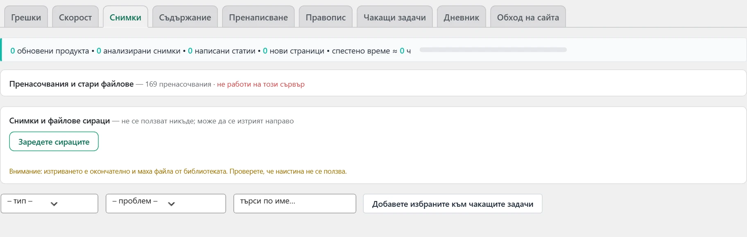Click the 169 пренасочвания text
747x237 pixels.
click(x=178, y=84)
